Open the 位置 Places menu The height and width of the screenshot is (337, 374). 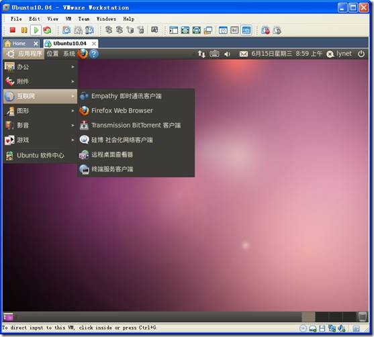pyautogui.click(x=52, y=54)
